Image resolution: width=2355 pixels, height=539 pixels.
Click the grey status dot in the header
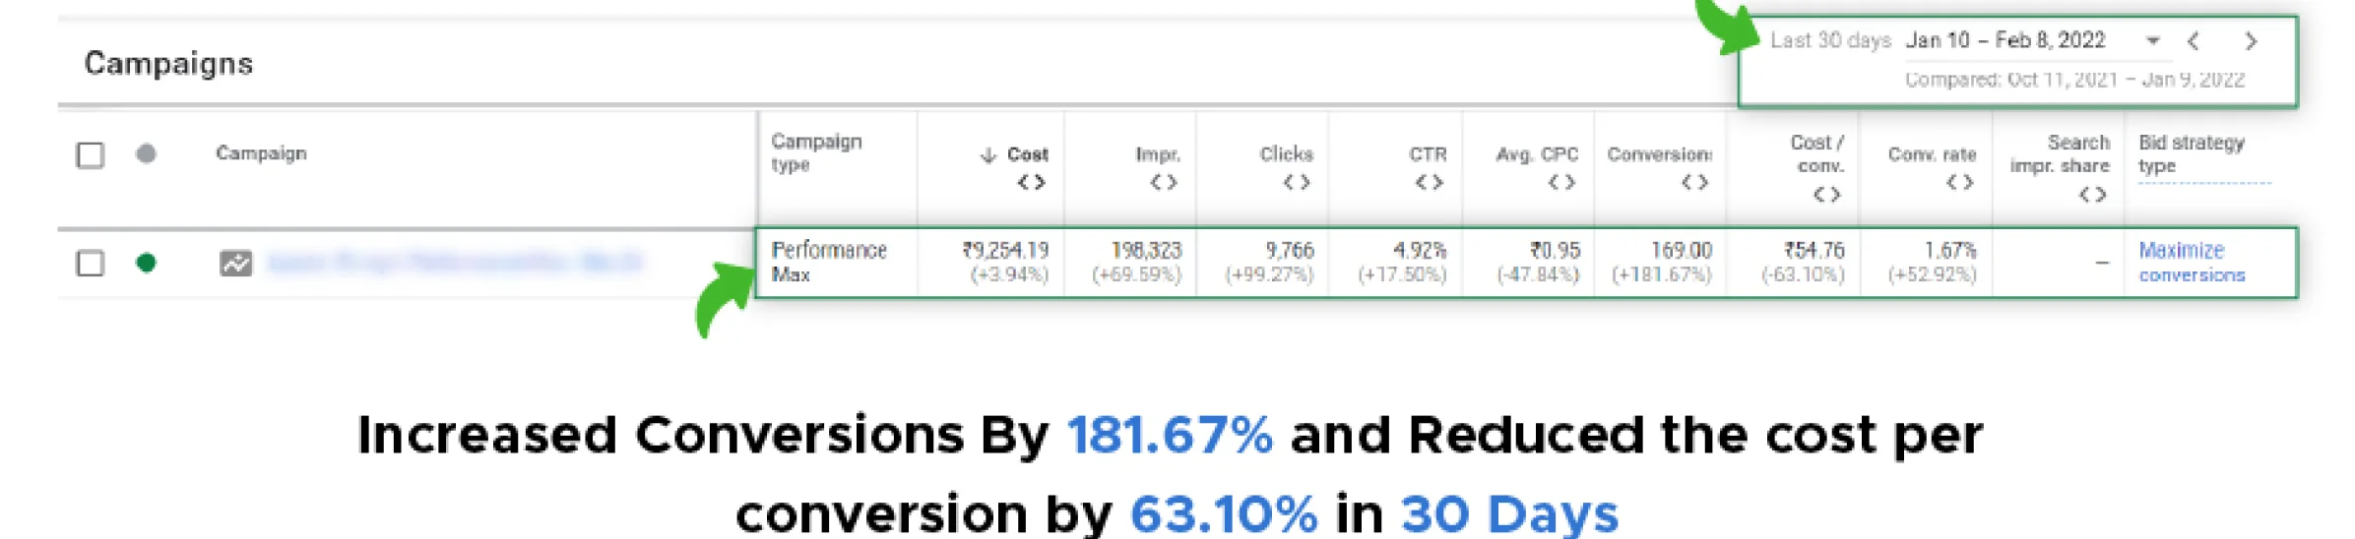(146, 153)
